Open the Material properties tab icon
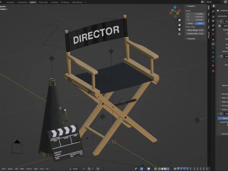 coord(213,66)
